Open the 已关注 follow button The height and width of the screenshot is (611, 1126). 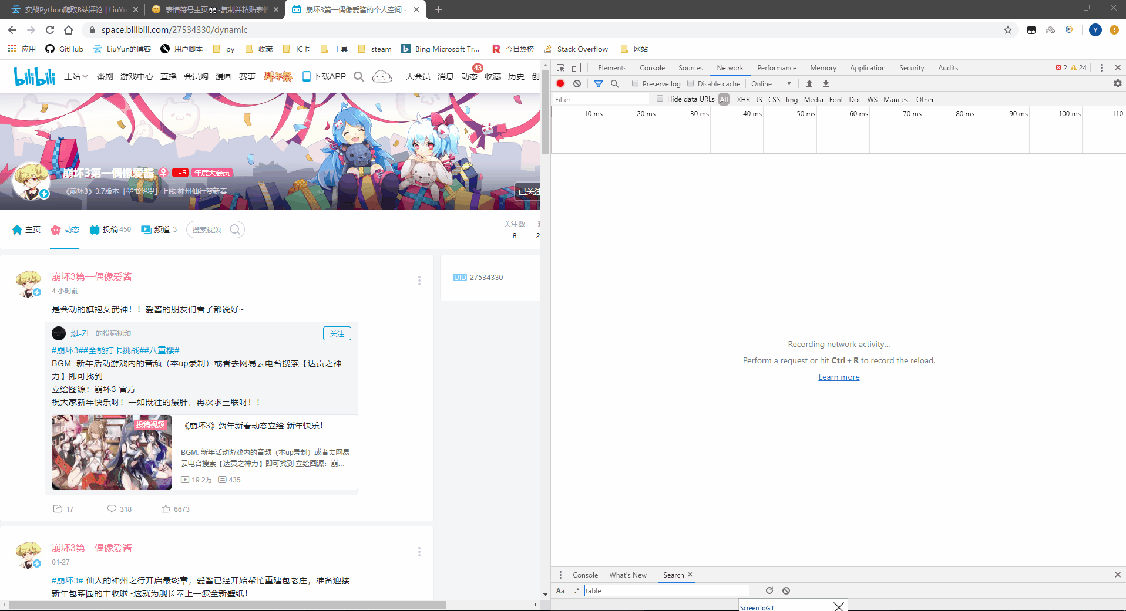(x=527, y=191)
